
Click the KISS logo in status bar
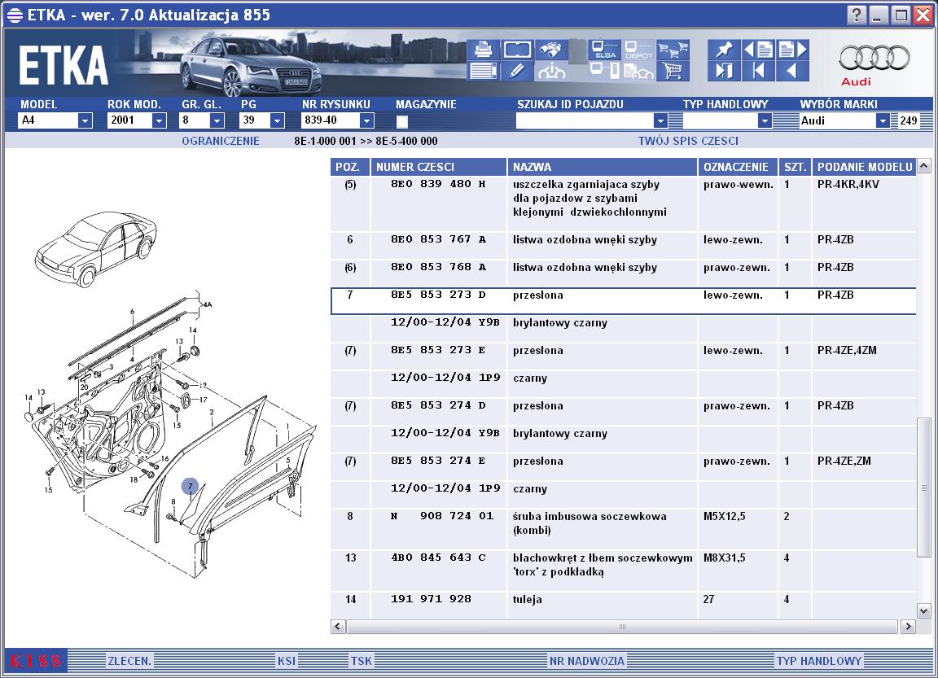36,661
